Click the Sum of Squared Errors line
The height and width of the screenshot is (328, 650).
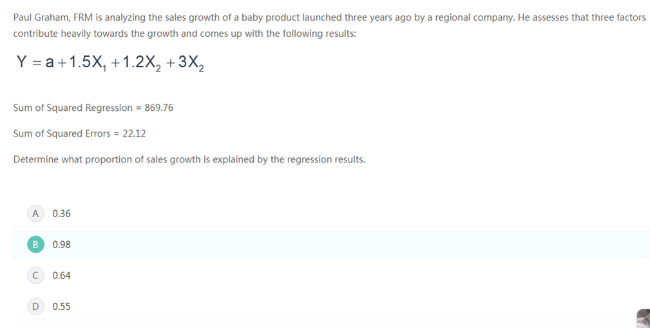tap(80, 133)
